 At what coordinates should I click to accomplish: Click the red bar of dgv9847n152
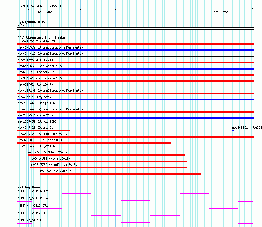135,81
